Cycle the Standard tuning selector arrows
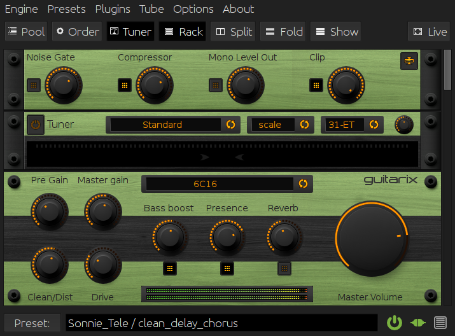 pos(231,125)
